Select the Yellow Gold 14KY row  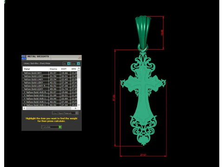[x=50, y=79]
